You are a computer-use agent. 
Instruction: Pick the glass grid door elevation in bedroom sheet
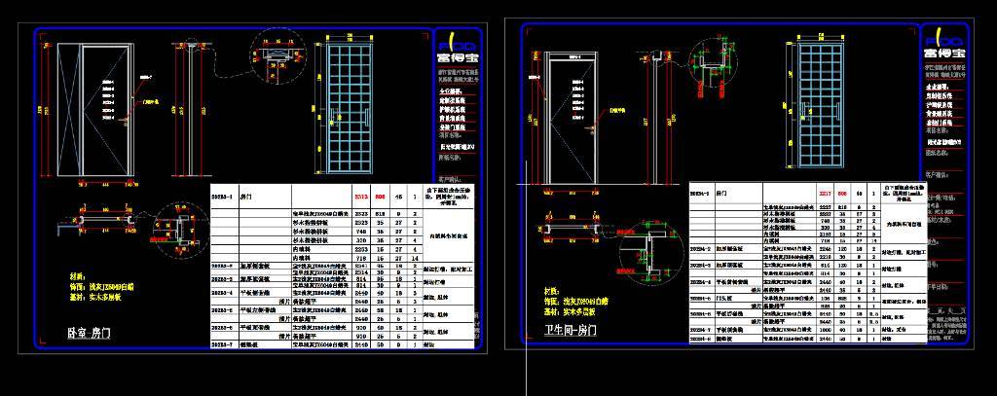tap(350, 108)
